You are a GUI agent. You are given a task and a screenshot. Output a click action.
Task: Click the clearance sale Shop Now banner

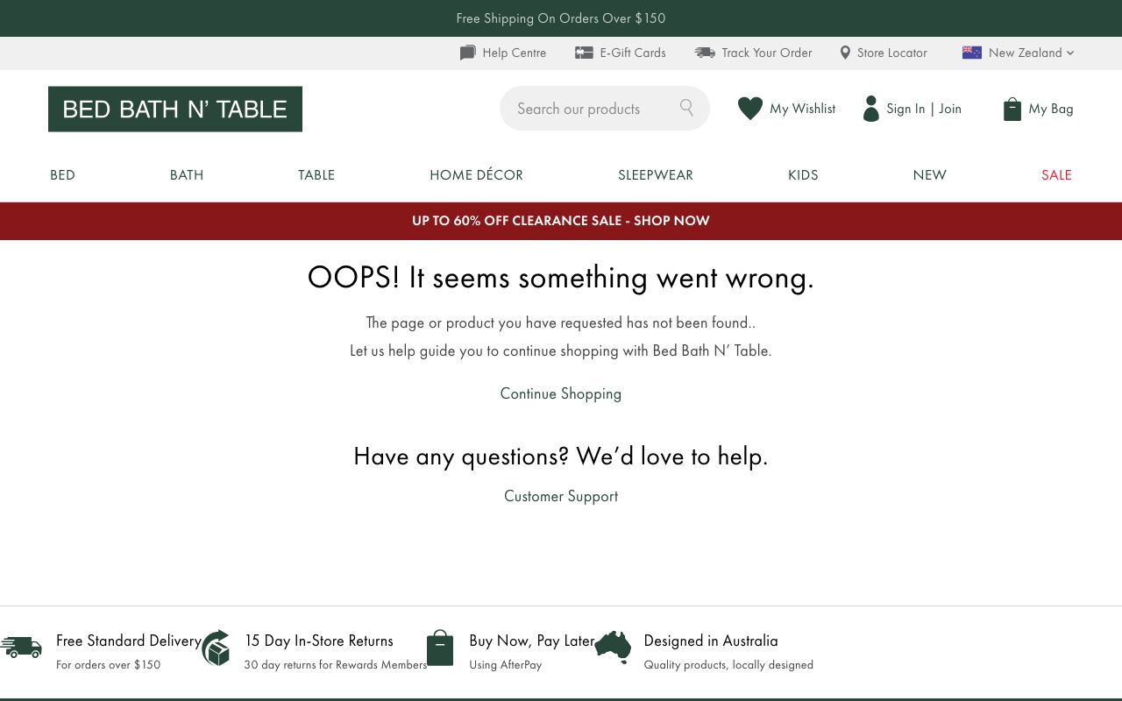(x=561, y=221)
